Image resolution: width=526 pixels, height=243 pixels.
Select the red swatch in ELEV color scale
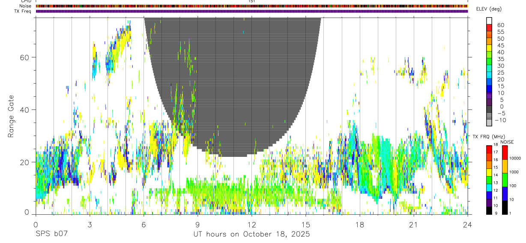(489, 27)
